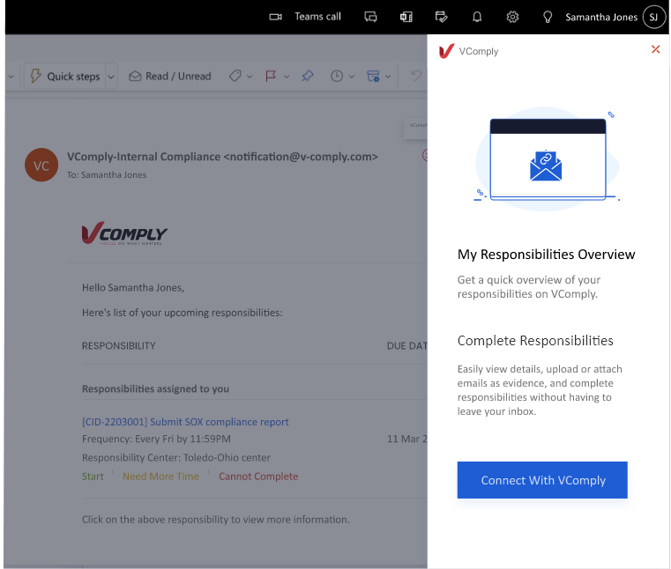Open the SJ account avatar
The height and width of the screenshot is (569, 671).
[653, 17]
